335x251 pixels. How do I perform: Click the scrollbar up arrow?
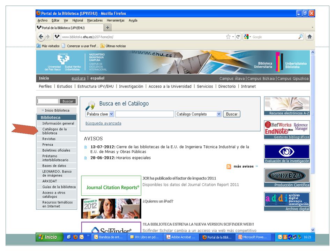point(313,52)
